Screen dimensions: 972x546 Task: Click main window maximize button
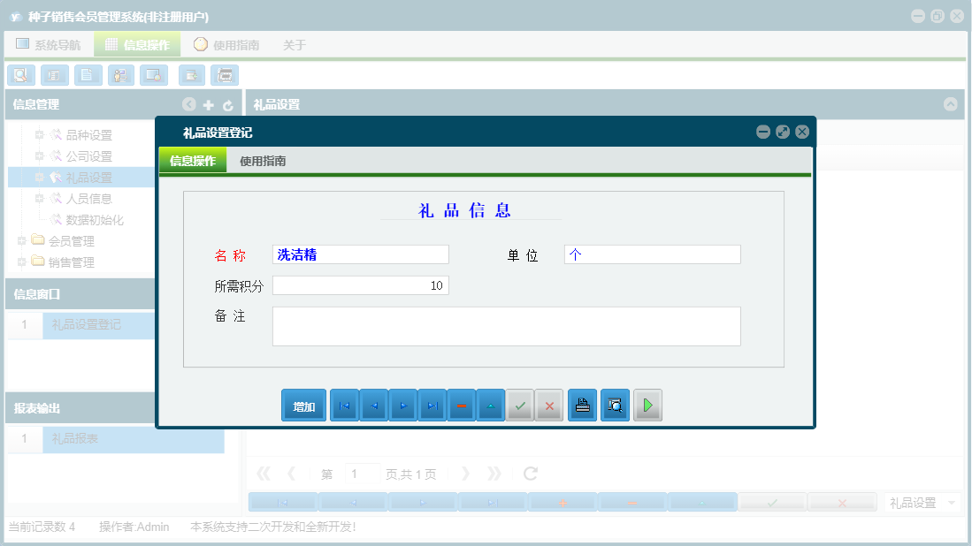(938, 17)
